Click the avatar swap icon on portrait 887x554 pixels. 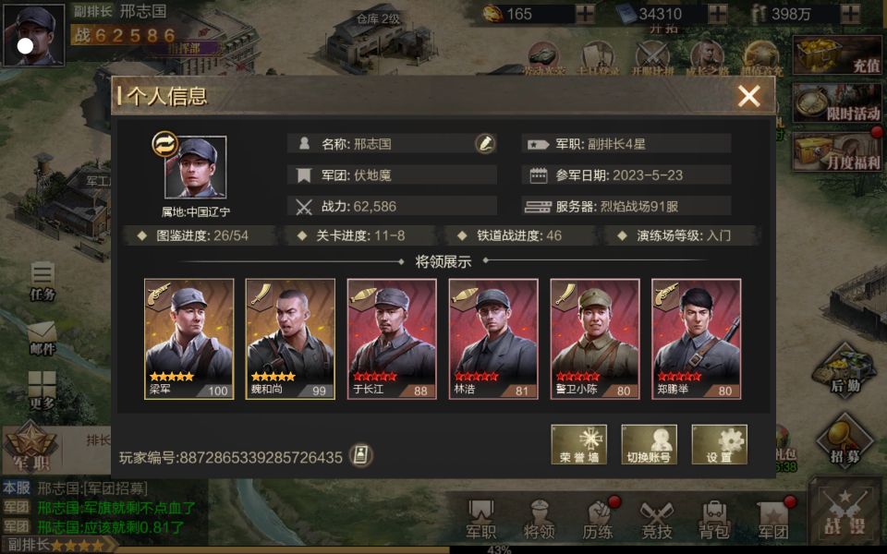pos(165,145)
